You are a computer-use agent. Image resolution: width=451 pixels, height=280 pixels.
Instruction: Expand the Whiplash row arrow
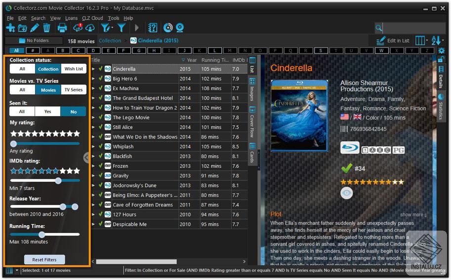[x=93, y=147]
